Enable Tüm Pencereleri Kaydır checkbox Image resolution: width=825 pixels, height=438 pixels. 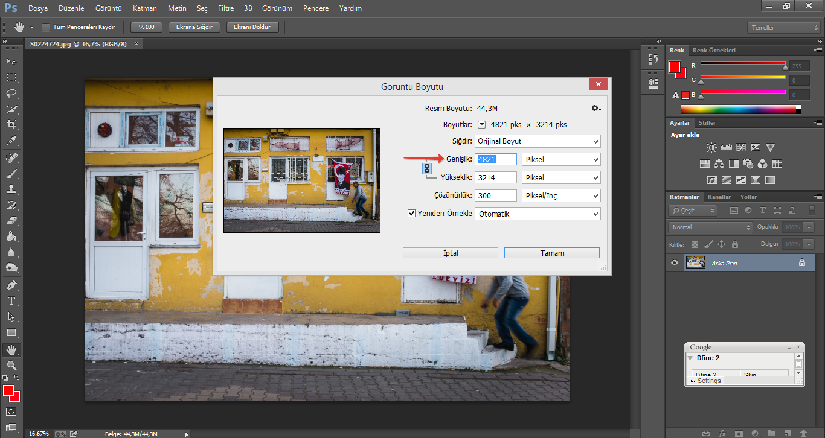pyautogui.click(x=46, y=27)
